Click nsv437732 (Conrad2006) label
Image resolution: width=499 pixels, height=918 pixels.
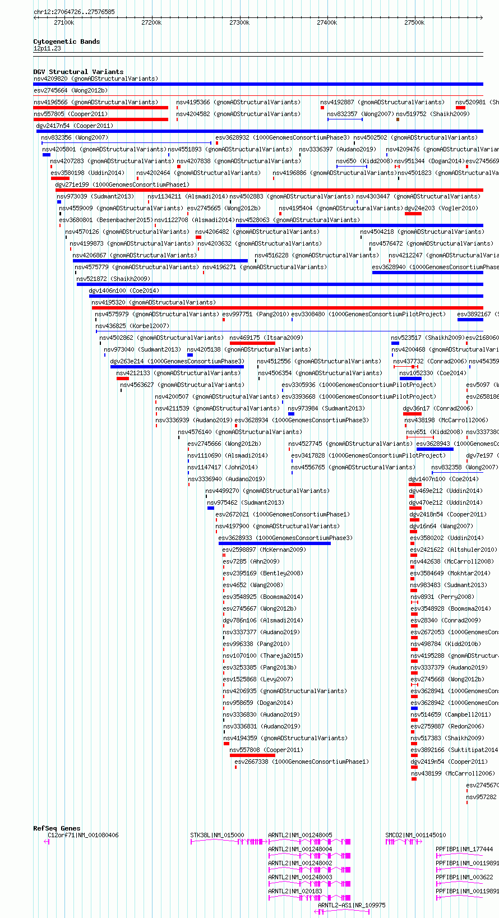point(429,361)
